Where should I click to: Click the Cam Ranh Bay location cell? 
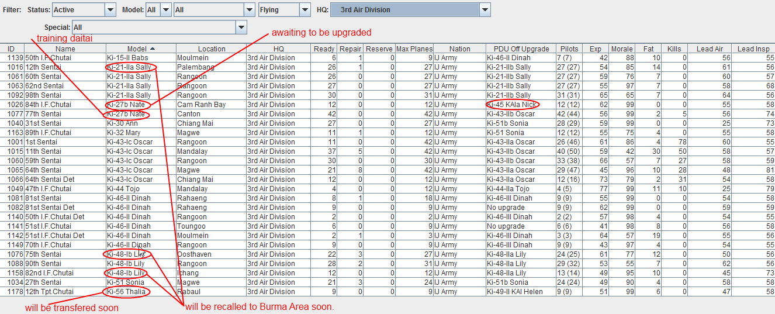(211, 105)
